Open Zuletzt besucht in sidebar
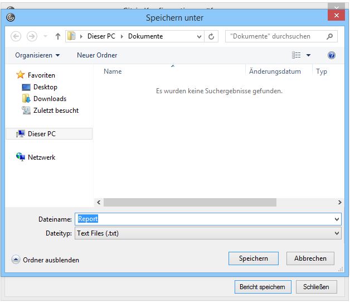The image size is (350, 302). 56,111
